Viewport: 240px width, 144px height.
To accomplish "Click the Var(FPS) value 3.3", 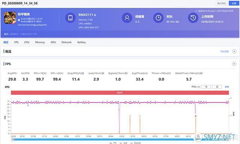I will tap(25, 79).
